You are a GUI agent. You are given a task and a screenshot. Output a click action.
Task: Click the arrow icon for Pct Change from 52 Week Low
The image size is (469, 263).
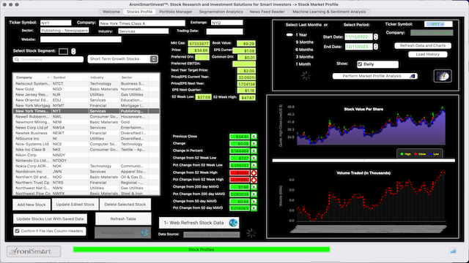pos(254,165)
